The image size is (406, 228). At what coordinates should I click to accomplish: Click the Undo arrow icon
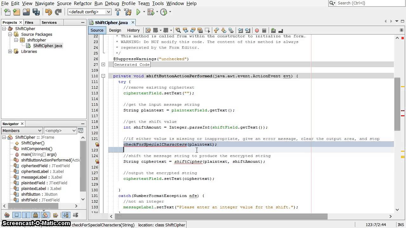point(49,12)
